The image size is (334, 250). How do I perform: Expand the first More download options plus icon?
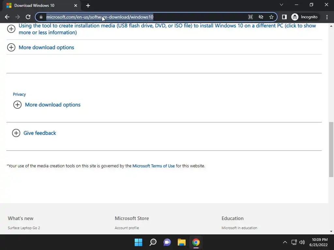[x=11, y=47]
